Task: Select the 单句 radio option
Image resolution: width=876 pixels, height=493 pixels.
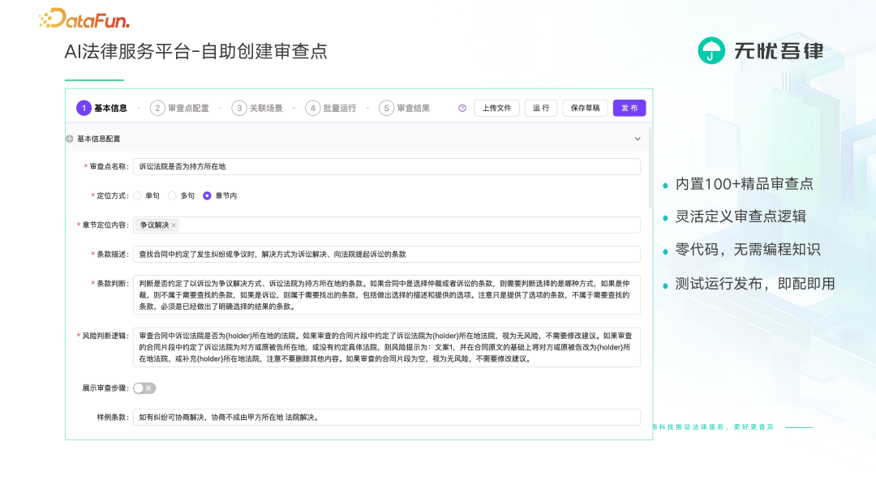Action: click(x=137, y=196)
